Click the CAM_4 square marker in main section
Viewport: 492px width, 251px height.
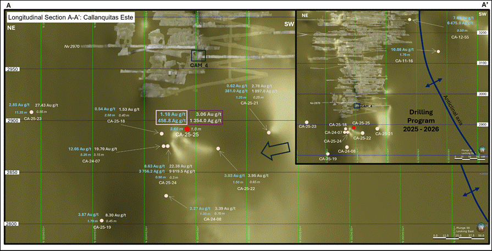[x=198, y=55]
